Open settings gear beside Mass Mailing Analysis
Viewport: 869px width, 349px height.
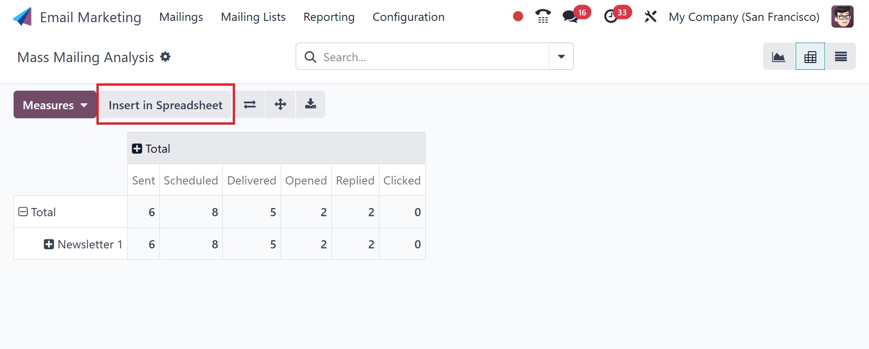click(x=166, y=57)
